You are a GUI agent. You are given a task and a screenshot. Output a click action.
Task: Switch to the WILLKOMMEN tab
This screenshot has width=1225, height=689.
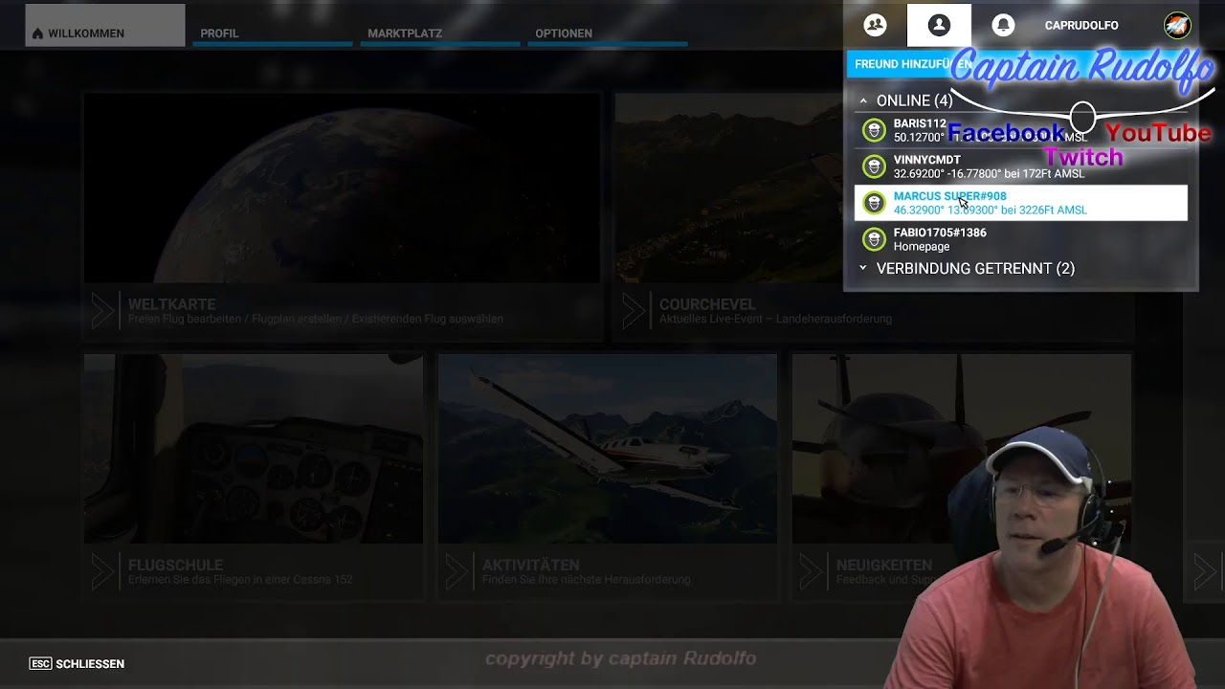105,26
